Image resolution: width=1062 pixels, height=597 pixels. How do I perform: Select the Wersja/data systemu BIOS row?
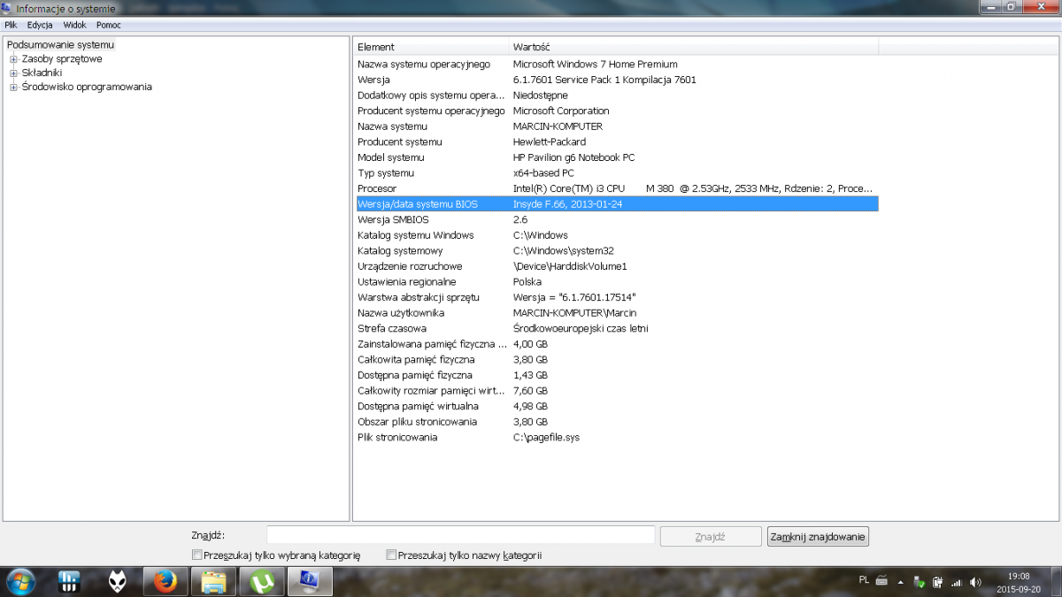pos(616,203)
